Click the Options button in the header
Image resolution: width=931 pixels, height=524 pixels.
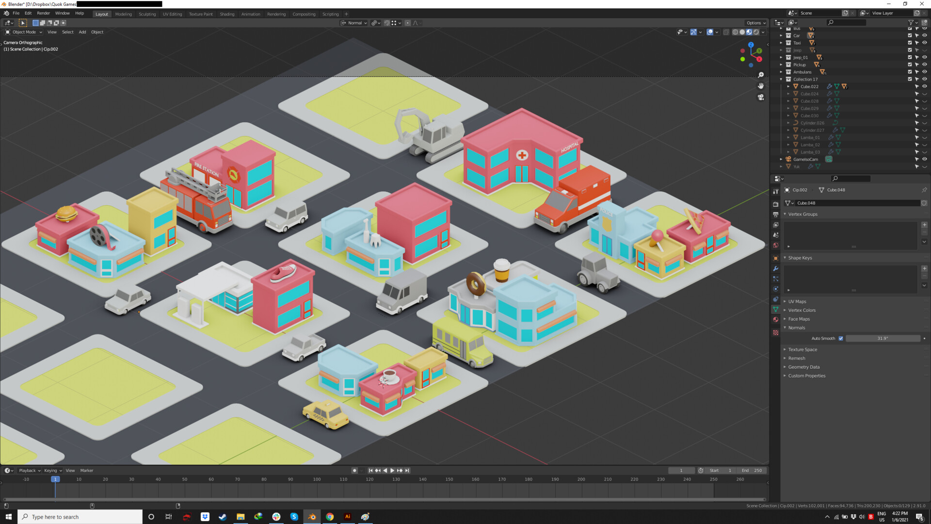755,23
